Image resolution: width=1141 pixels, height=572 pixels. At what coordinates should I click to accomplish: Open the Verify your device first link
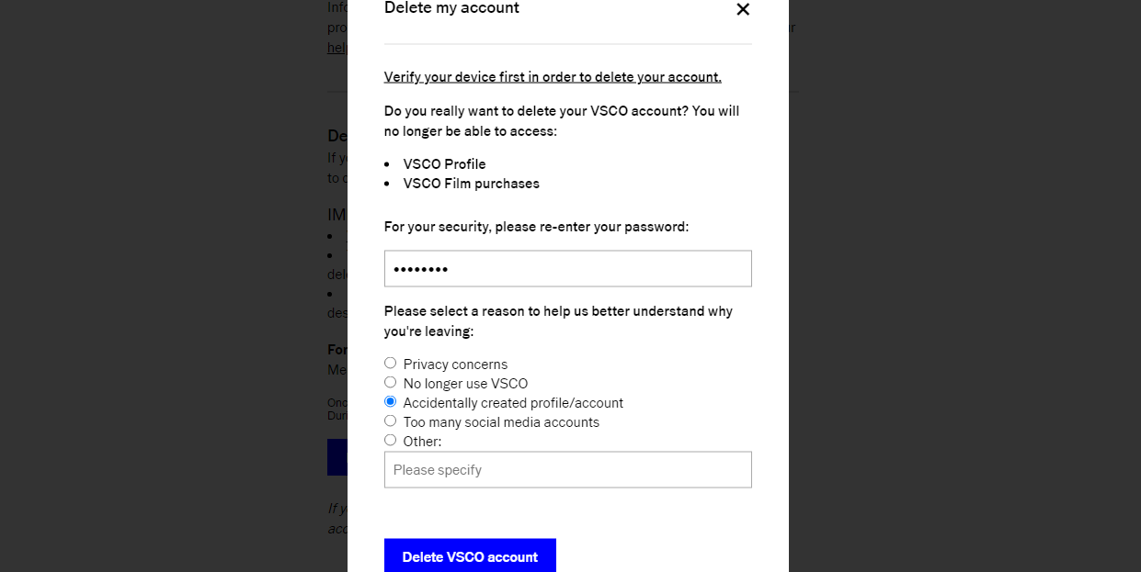(553, 76)
